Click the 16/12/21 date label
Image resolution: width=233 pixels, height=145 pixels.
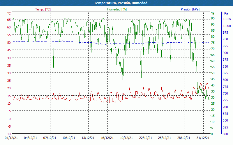107,138
